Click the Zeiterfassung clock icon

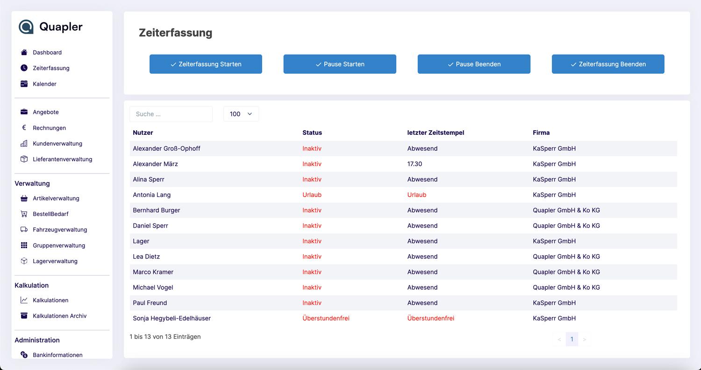tap(24, 68)
